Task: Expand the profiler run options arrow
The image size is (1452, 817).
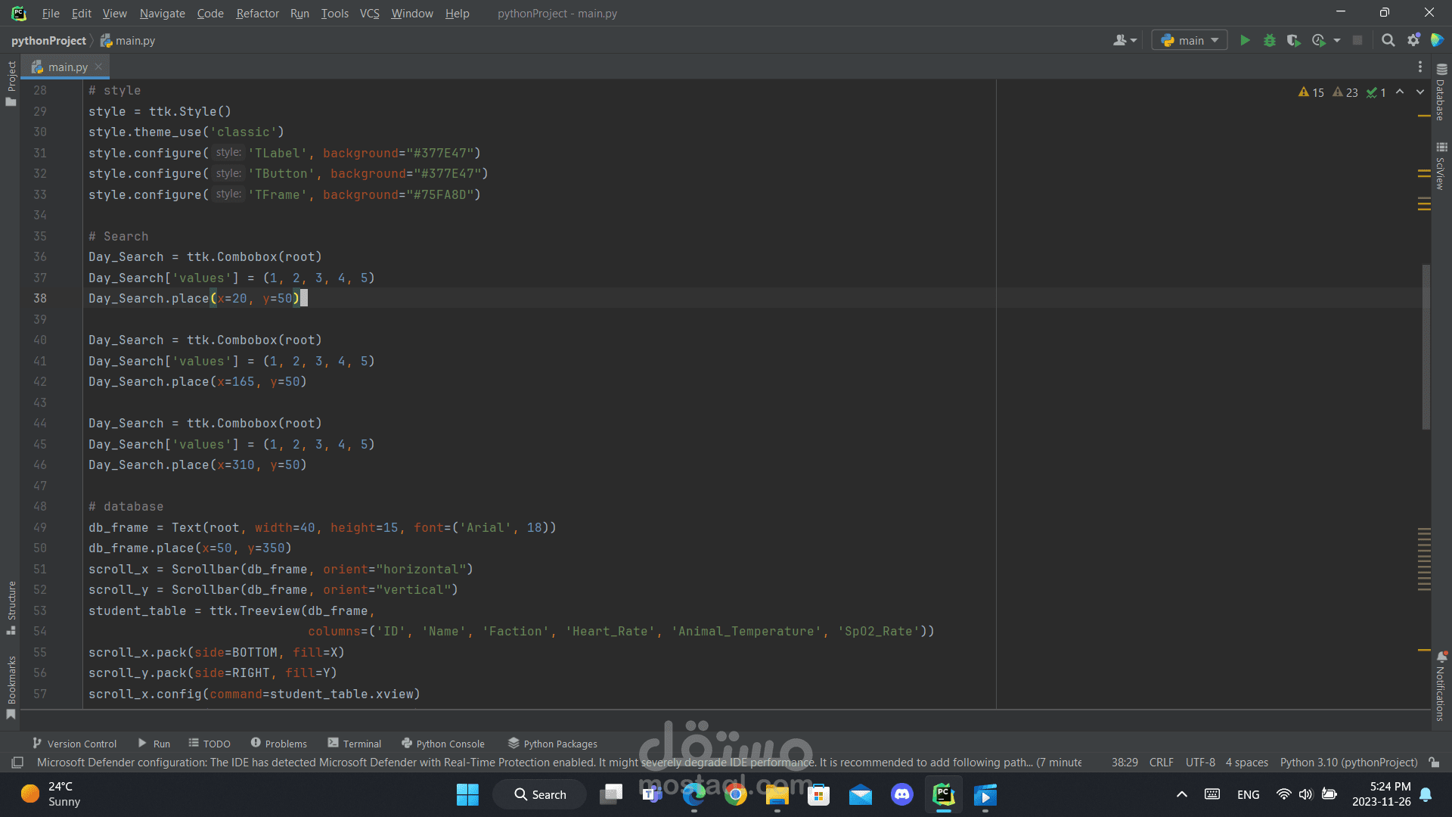Action: 1337,40
